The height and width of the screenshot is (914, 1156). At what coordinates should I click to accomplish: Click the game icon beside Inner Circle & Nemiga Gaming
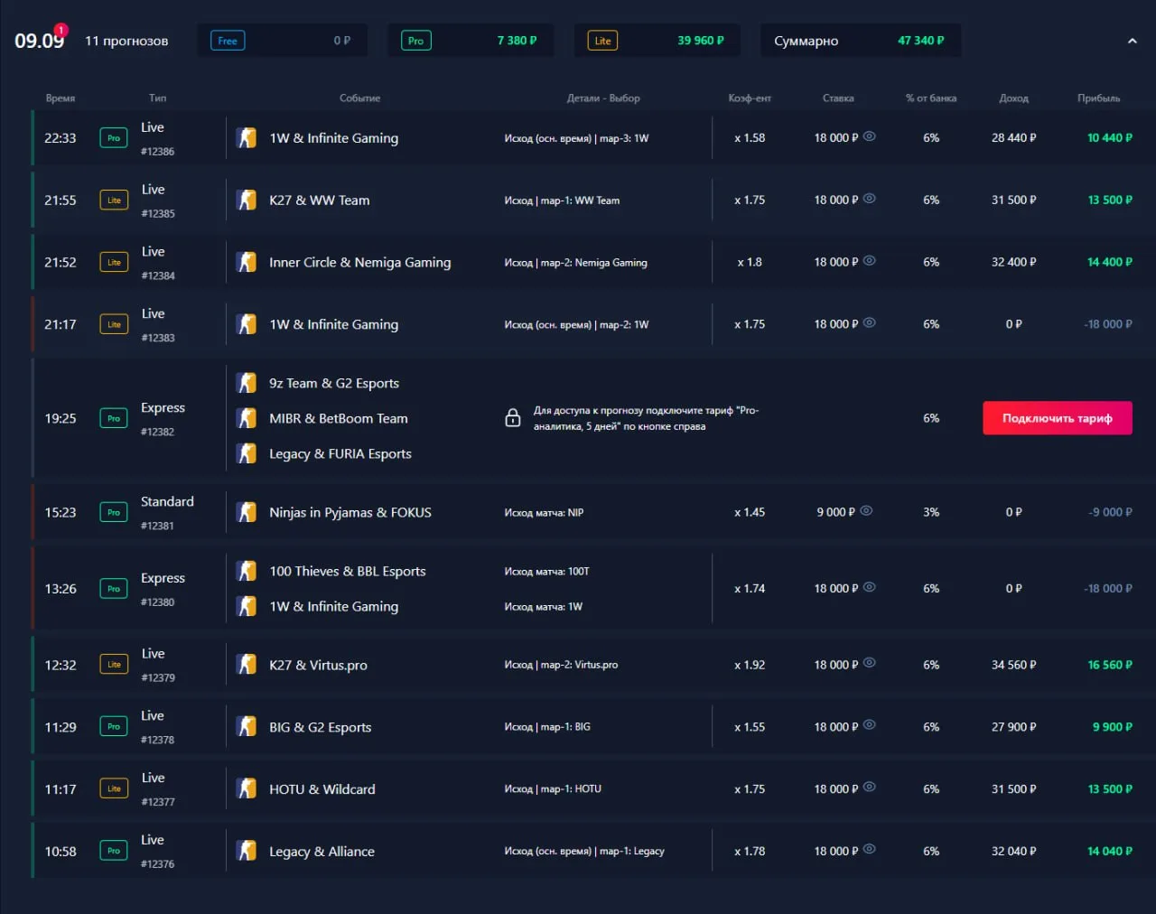click(247, 263)
